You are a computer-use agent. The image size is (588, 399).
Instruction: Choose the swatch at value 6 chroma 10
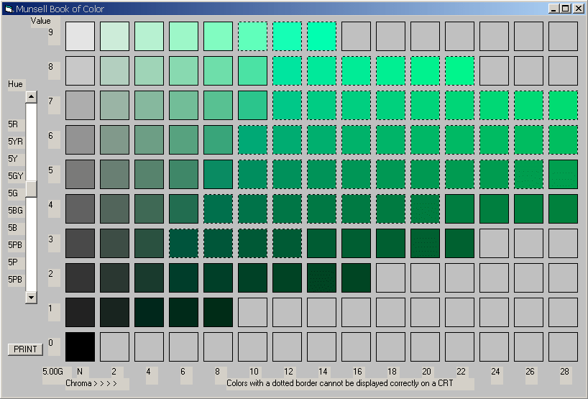(x=252, y=140)
